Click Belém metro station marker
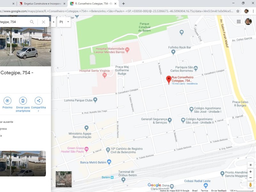256x192 pixels. pyautogui.click(x=112, y=177)
